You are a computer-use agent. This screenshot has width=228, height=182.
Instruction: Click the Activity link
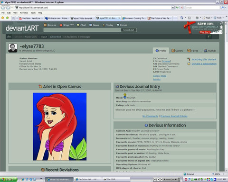click(x=157, y=79)
